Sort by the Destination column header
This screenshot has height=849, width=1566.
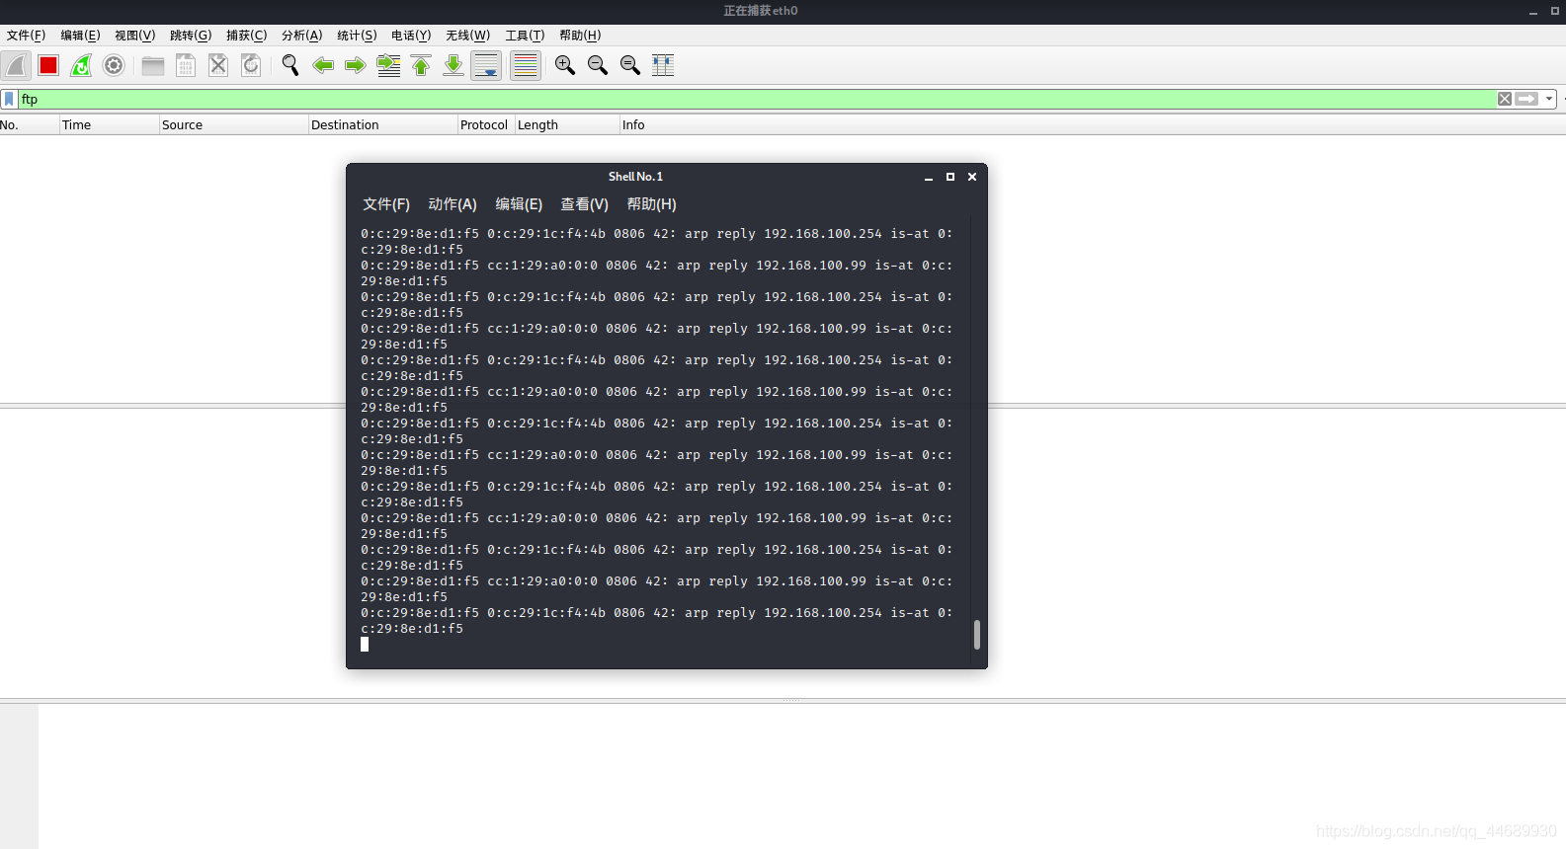(x=382, y=125)
